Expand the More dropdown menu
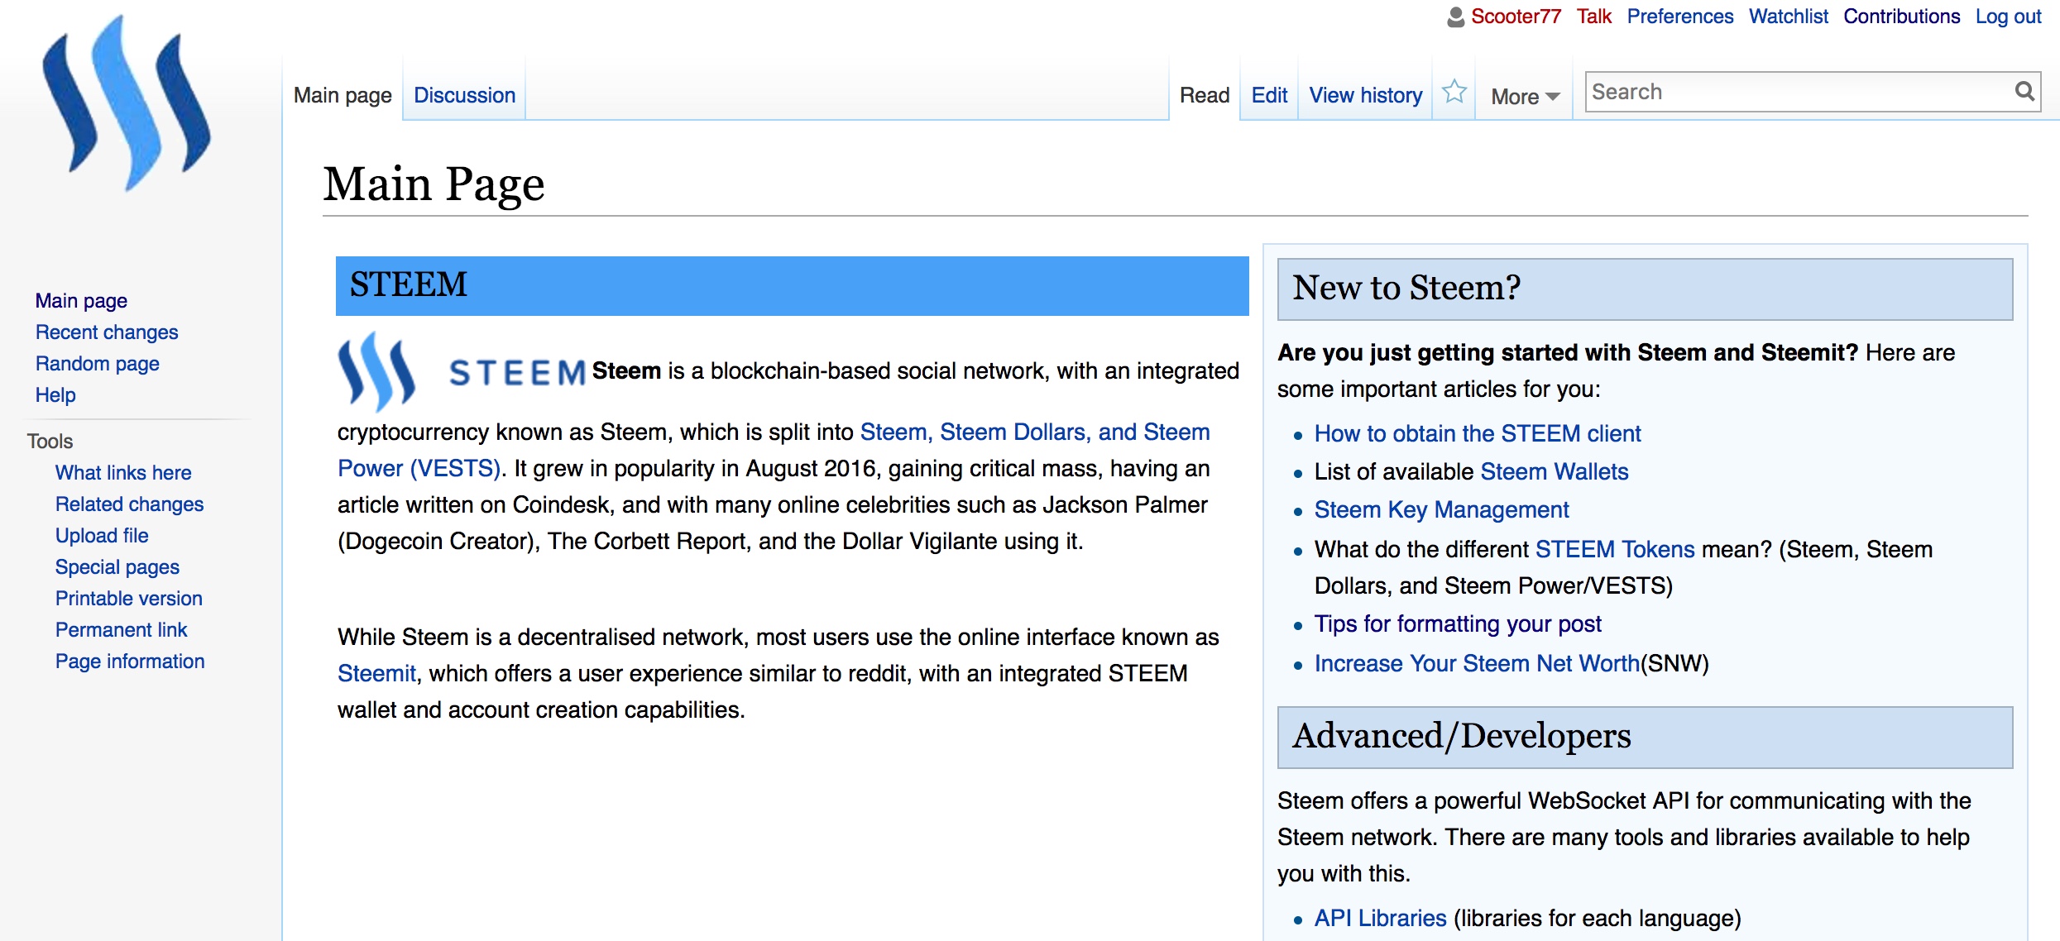The image size is (2060, 941). tap(1525, 97)
